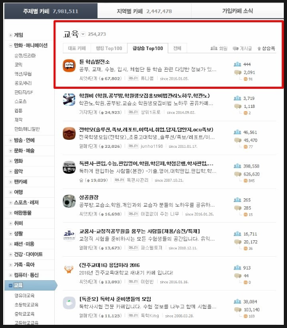The image size is (287, 328).
Task: Click the 진주교대16 orange reindeer icon
Action: pyautogui.click(x=69, y=269)
